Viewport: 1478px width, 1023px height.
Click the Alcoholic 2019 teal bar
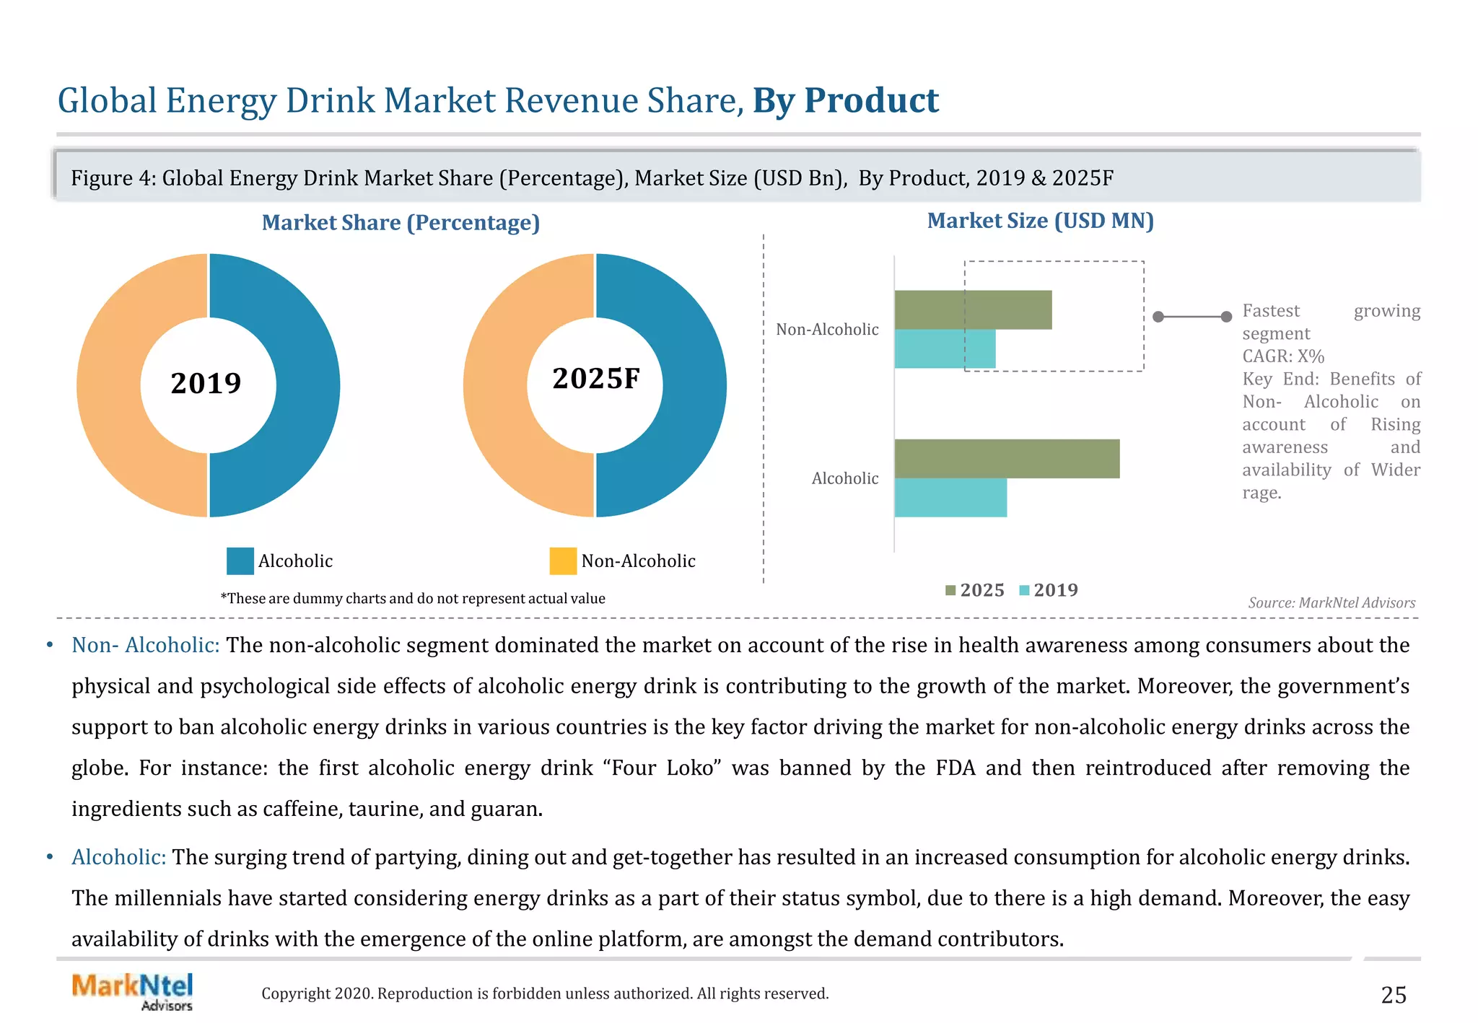(x=950, y=498)
